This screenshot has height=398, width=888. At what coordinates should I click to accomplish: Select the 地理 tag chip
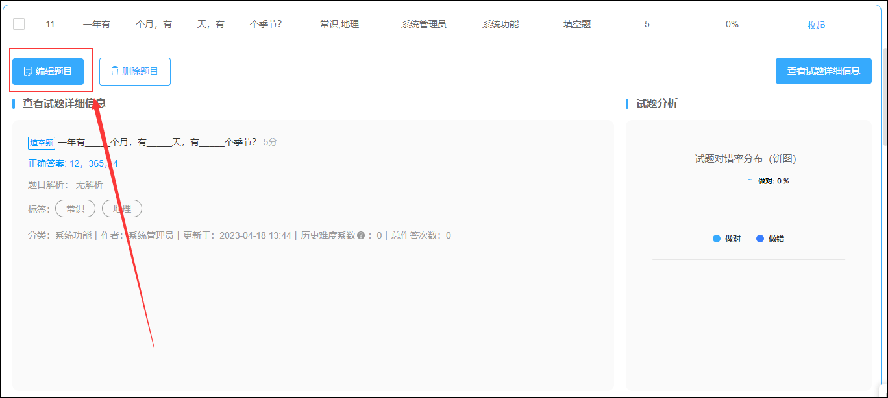(122, 209)
